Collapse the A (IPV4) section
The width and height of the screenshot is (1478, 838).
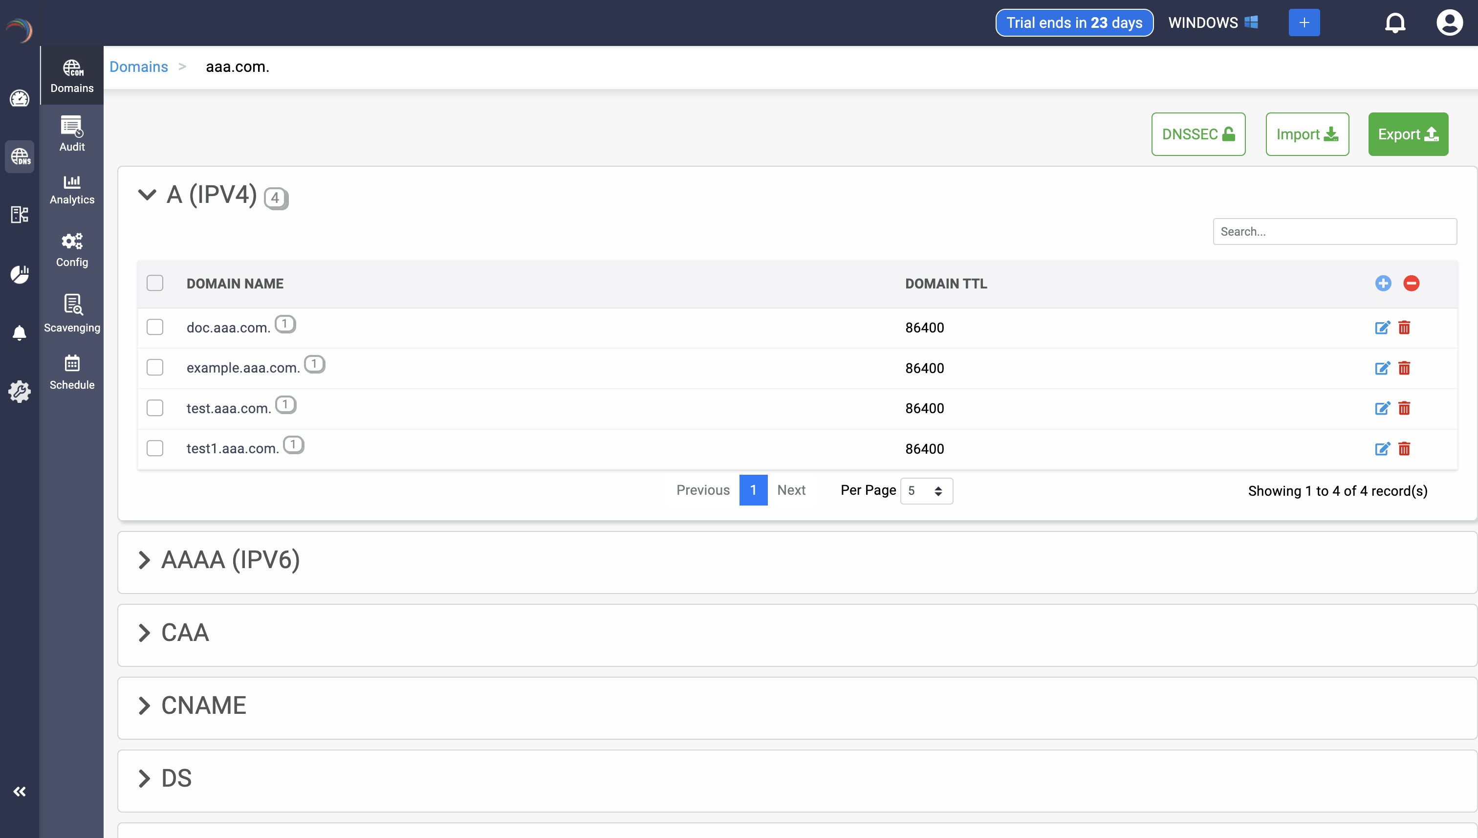coord(147,195)
